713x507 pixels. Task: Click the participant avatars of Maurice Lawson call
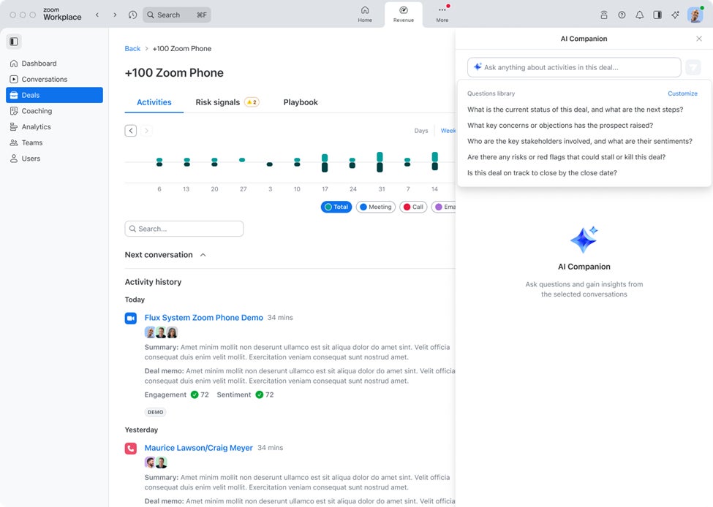(x=156, y=462)
